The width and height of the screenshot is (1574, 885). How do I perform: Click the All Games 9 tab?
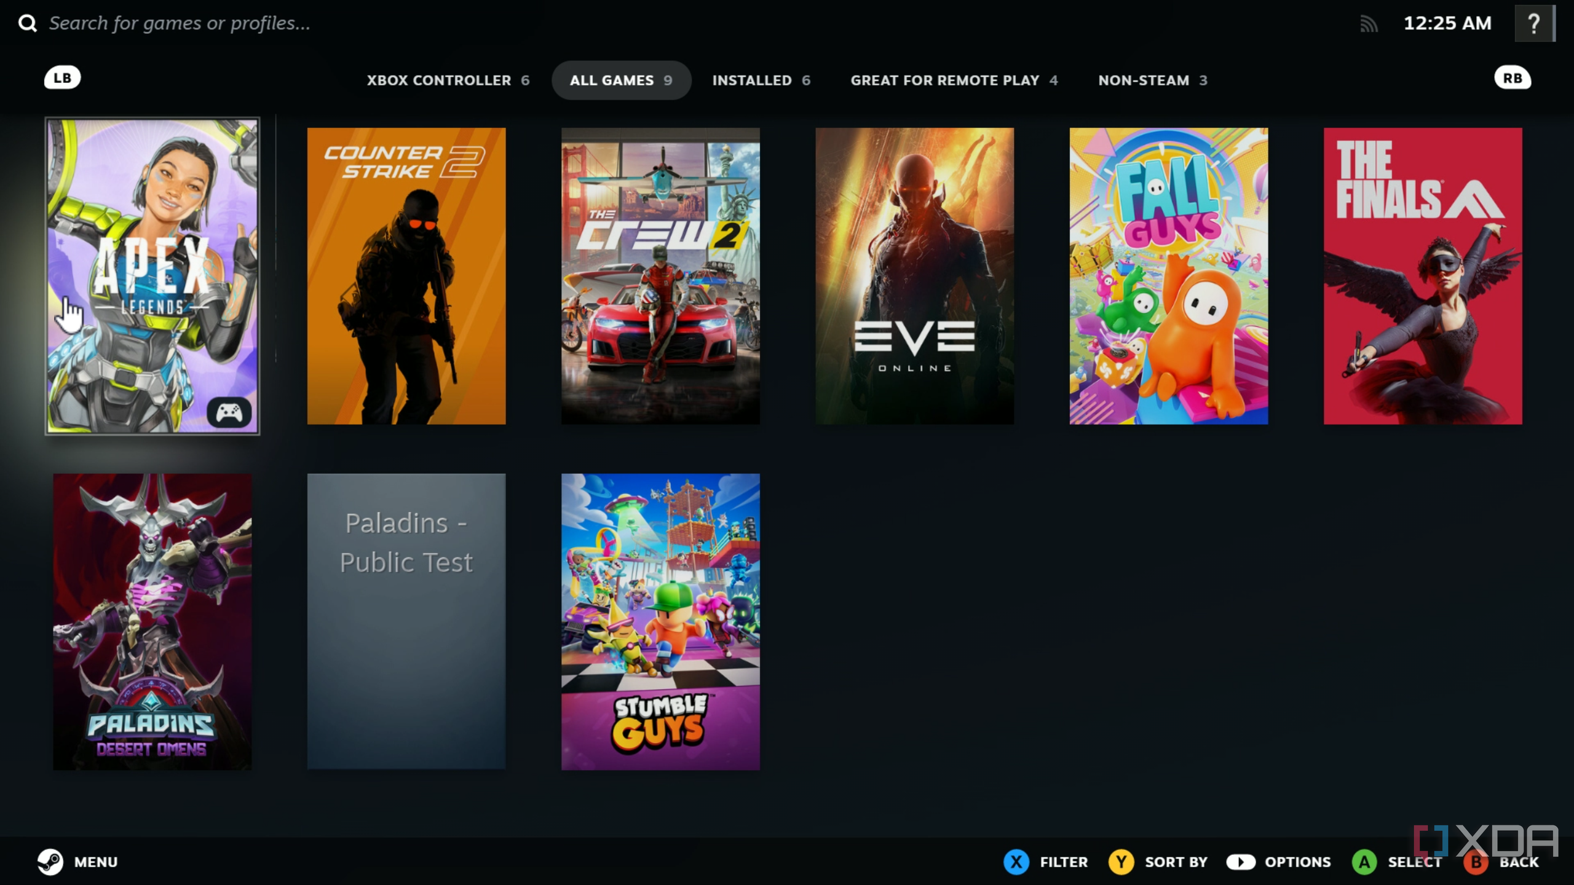point(622,80)
